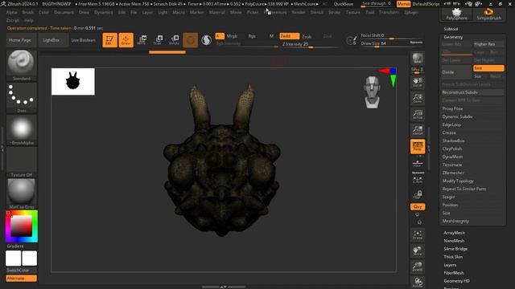Expand the NanoMesh section
The image size is (515, 289).
[454, 241]
